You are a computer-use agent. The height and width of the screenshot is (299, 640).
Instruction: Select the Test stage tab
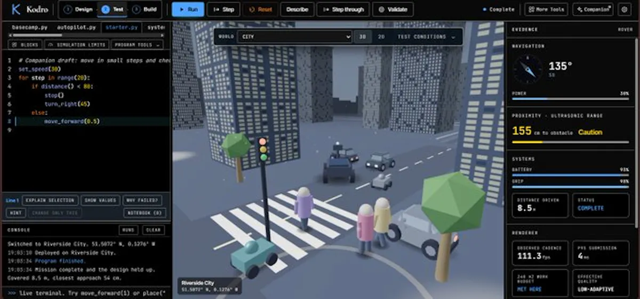(x=112, y=9)
